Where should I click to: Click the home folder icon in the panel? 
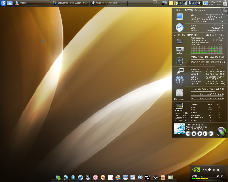click(x=10, y=3)
